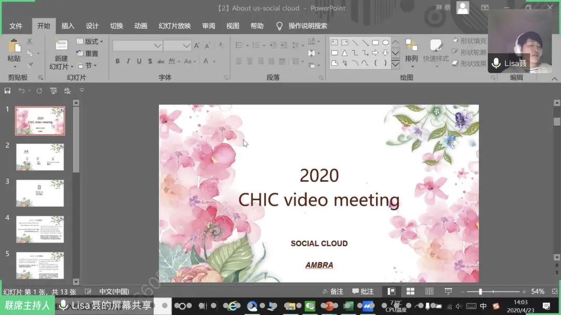Open the 文件 File tab

pos(16,26)
